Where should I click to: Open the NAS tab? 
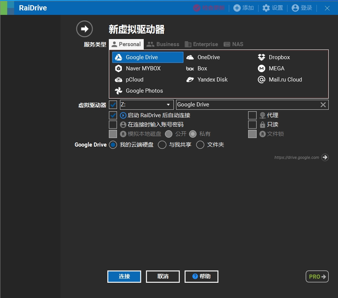point(233,44)
